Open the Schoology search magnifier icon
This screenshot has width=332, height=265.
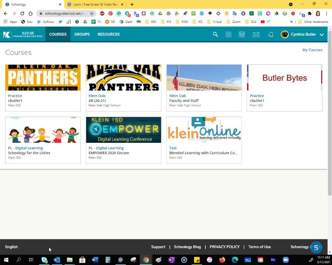(x=215, y=35)
